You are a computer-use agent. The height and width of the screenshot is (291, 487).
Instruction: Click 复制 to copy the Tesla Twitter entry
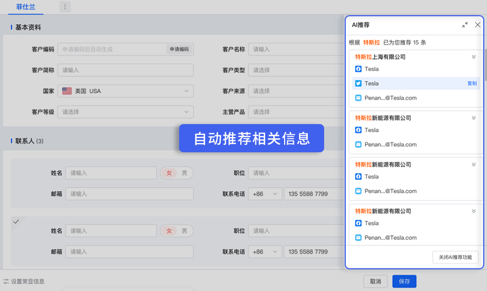(x=472, y=83)
